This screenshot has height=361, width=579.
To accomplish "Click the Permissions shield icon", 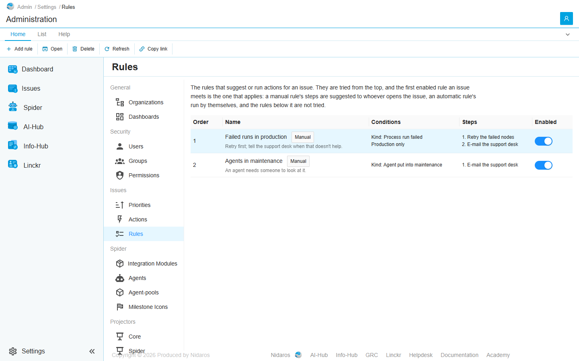I will coord(120,175).
